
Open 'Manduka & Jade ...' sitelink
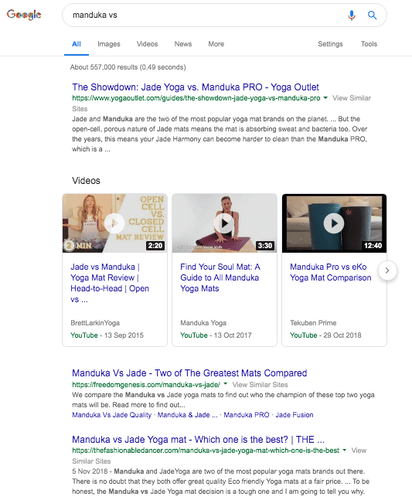[188, 415]
